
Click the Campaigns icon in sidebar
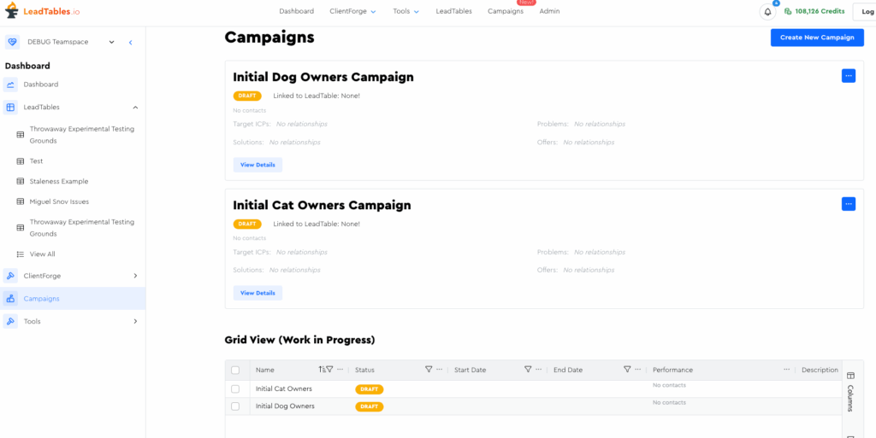click(x=10, y=299)
